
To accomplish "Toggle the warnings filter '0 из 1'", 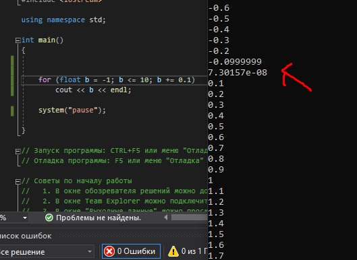I will 188,251.
